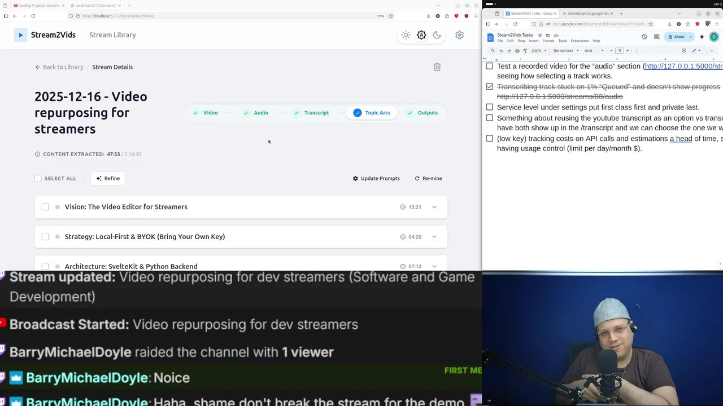Switch to light theme sun icon
This screenshot has width=723, height=406.
click(406, 35)
